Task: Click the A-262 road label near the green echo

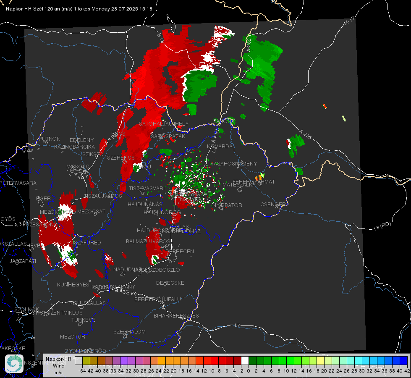Action: 249,45
